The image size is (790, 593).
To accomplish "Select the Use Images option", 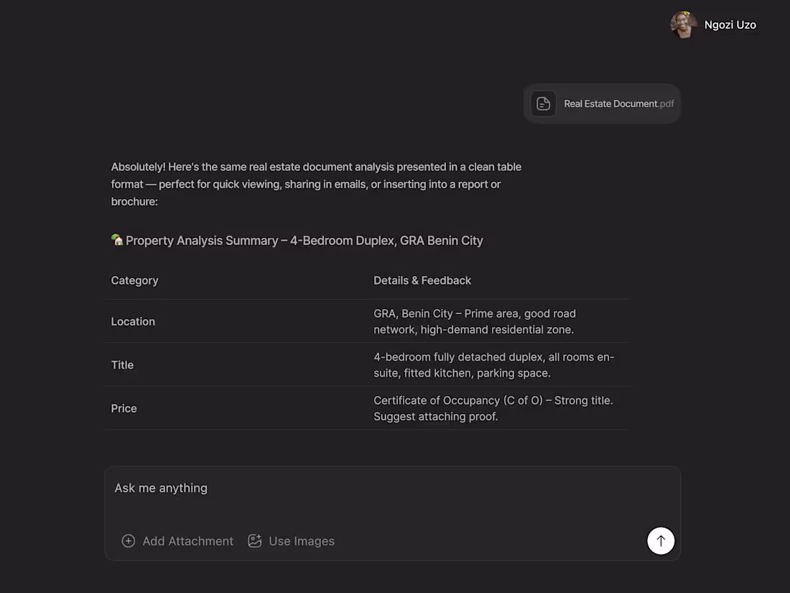I will click(302, 541).
